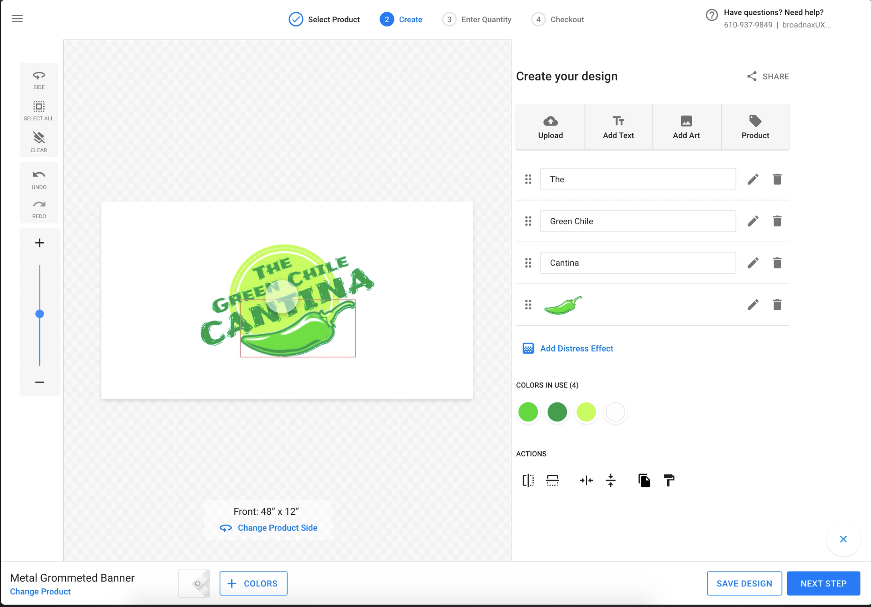Click the Green Chile text field
Viewport: 871px width, 607px height.
pos(638,221)
